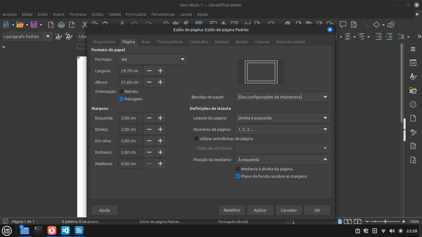
Task: Open the Page deck in sidebar
Action: tap(413, 118)
